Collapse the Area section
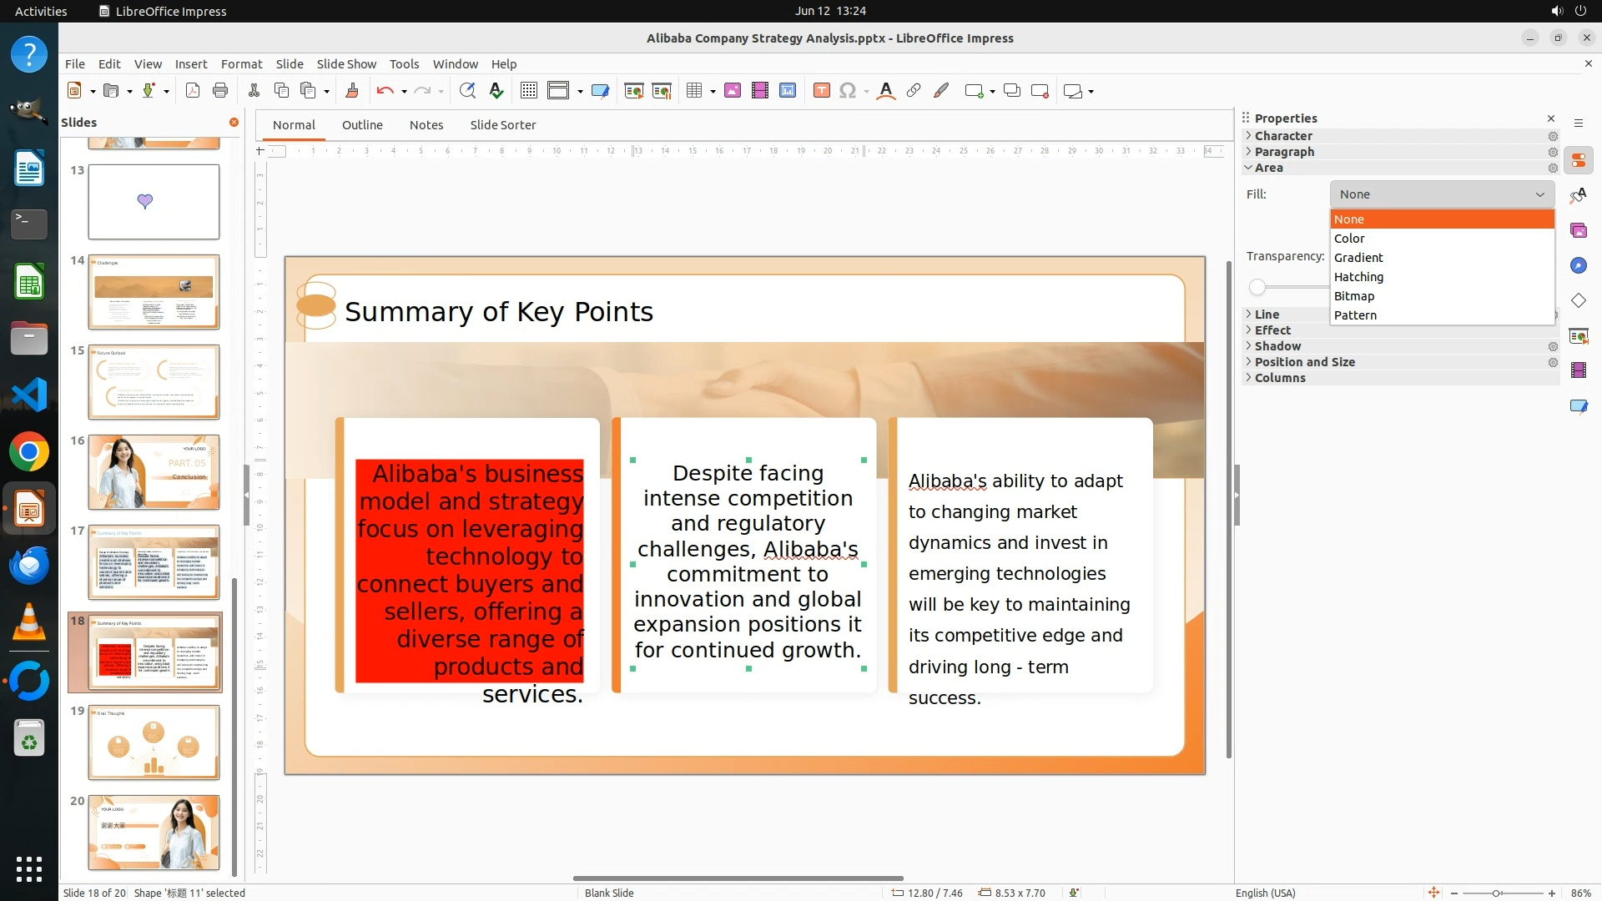The image size is (1602, 901). 1268,168
